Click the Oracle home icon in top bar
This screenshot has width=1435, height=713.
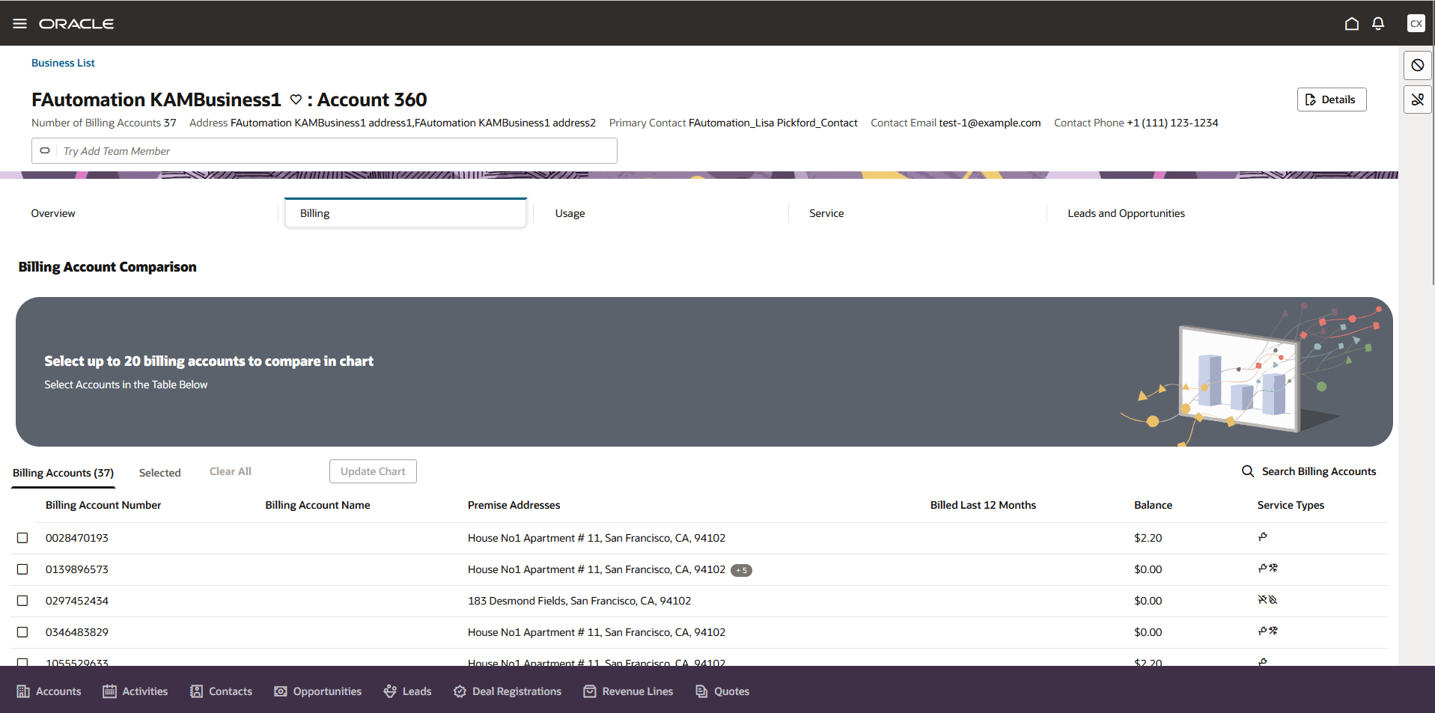1351,23
